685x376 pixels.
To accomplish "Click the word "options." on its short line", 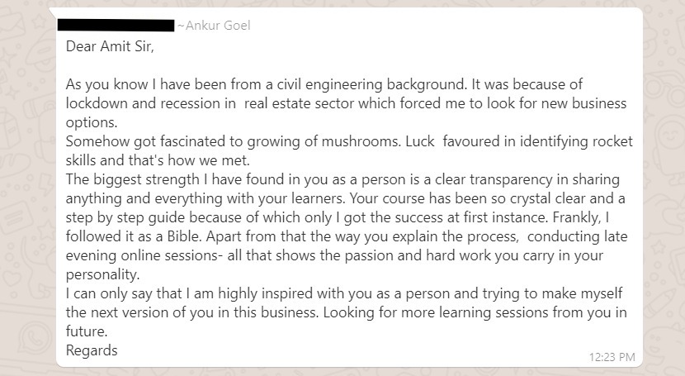I will [x=92, y=123].
